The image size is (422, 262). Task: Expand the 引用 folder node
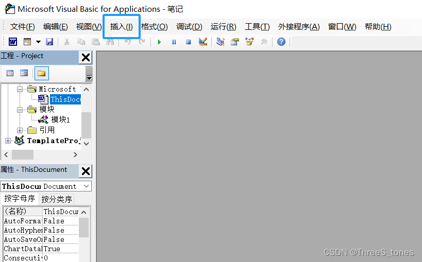tap(20, 130)
